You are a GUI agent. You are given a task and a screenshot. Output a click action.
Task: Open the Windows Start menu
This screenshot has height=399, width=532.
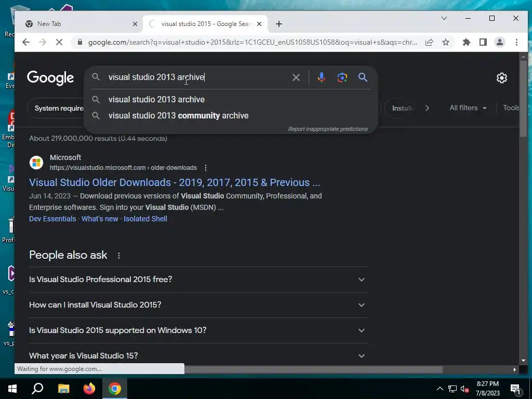(12, 389)
